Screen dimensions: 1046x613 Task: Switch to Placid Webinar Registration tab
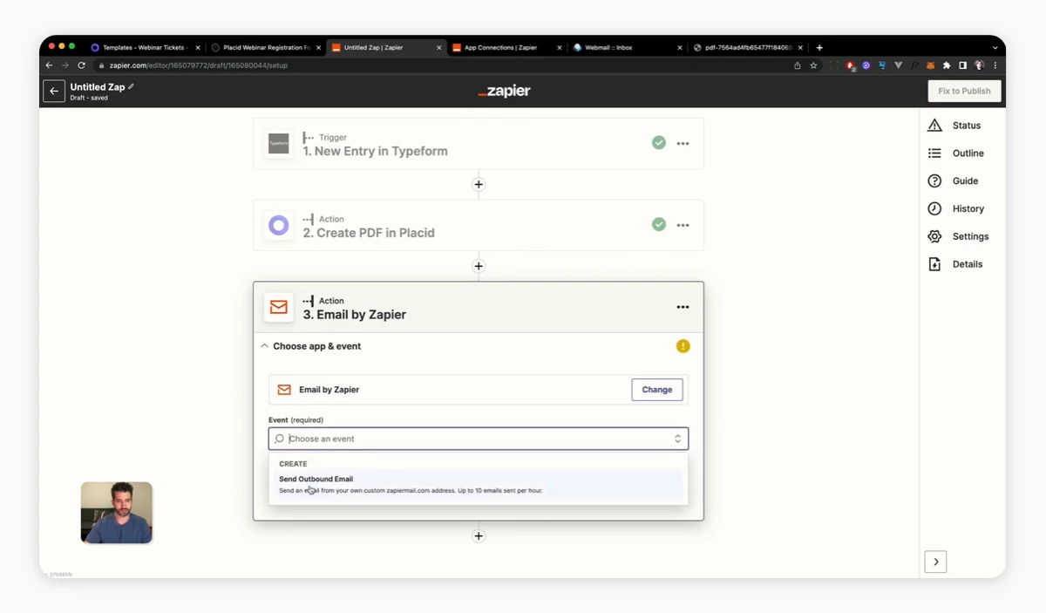click(266, 48)
